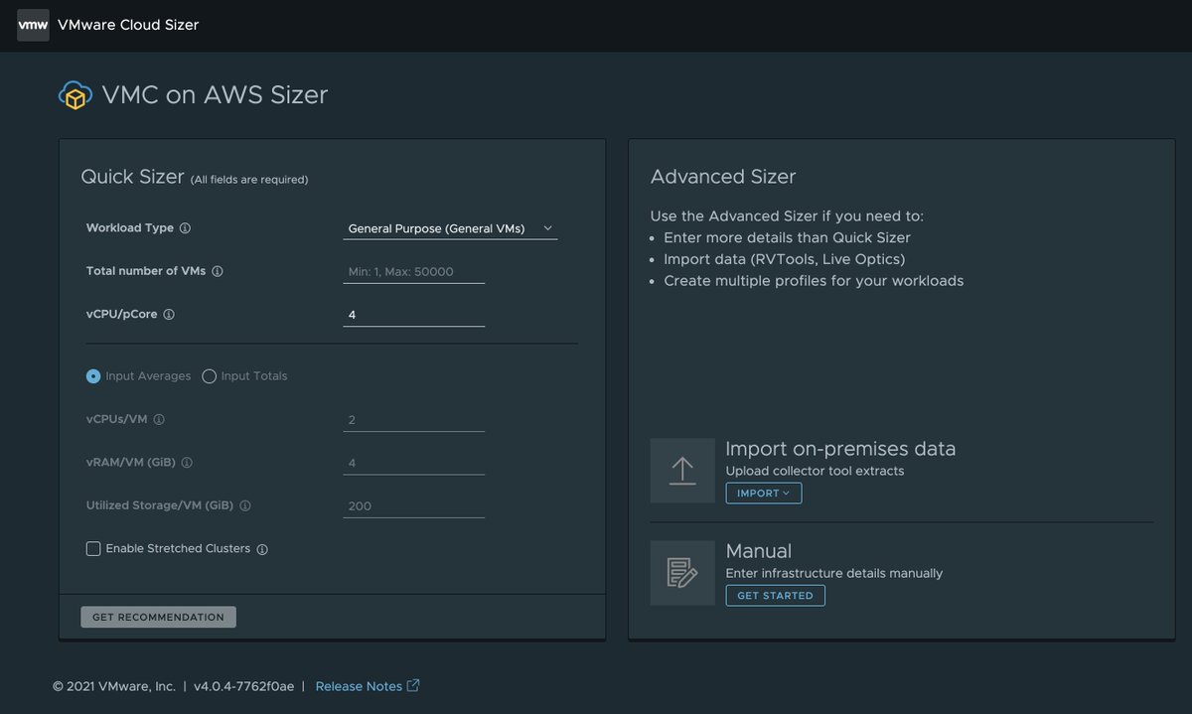1192x714 pixels.
Task: Focus the Utilized Storage/VM input field
Action: point(414,506)
